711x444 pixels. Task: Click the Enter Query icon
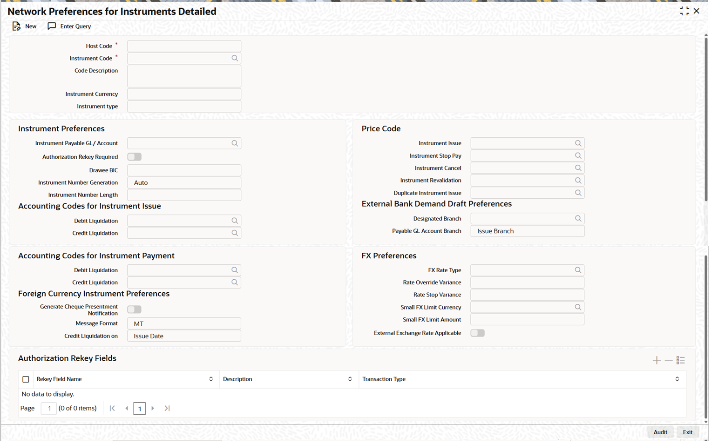click(52, 26)
